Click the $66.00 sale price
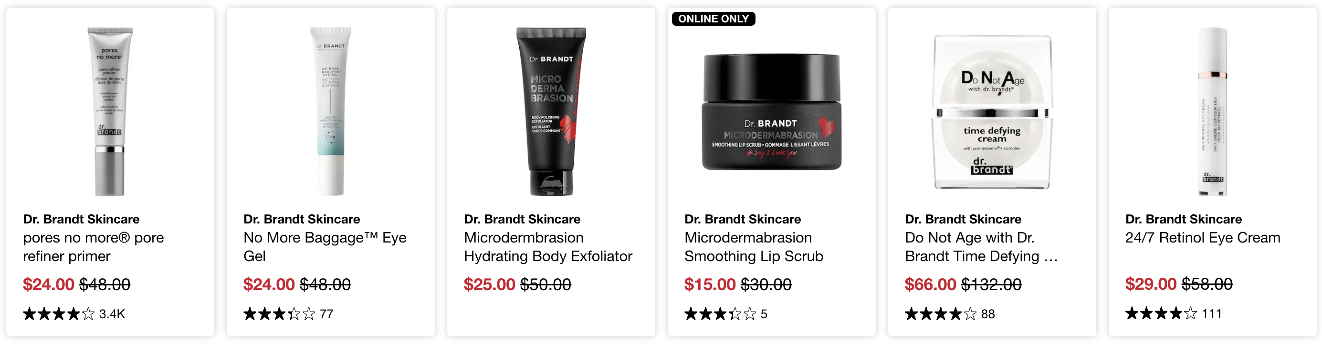This screenshot has width=1322, height=344. (x=931, y=284)
